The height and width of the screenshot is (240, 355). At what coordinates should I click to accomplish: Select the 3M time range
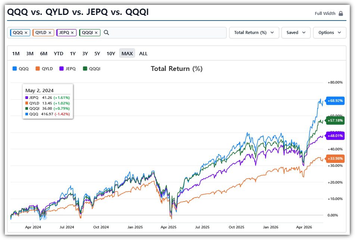coord(29,53)
